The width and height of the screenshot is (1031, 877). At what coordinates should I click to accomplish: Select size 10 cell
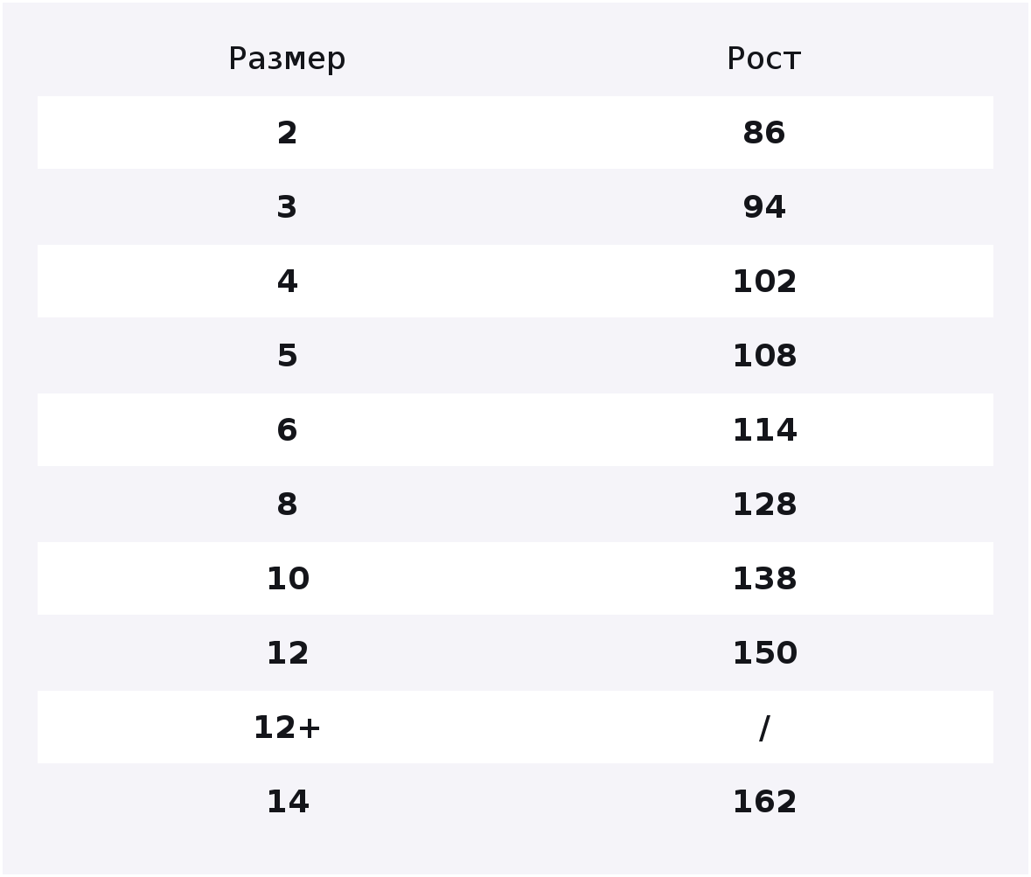288,579
